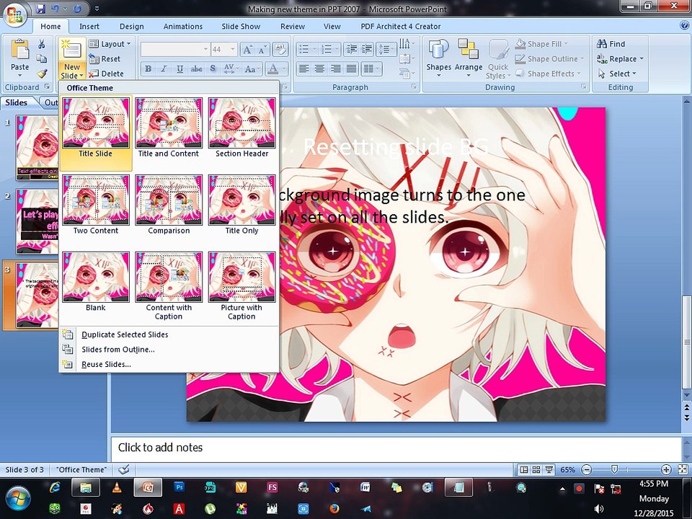
Task: Align text left
Action: pyautogui.click(x=303, y=68)
